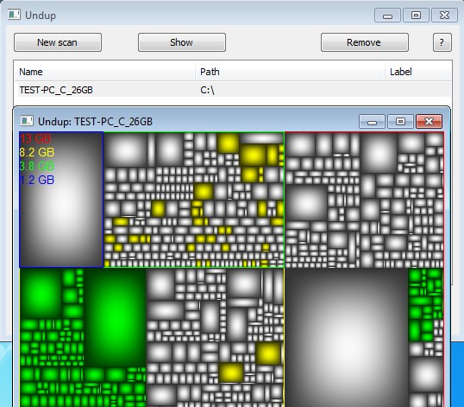Screen dimensions: 464x407
Task: Click the yellow 8.2 GB legend label
Action: pyautogui.click(x=37, y=152)
